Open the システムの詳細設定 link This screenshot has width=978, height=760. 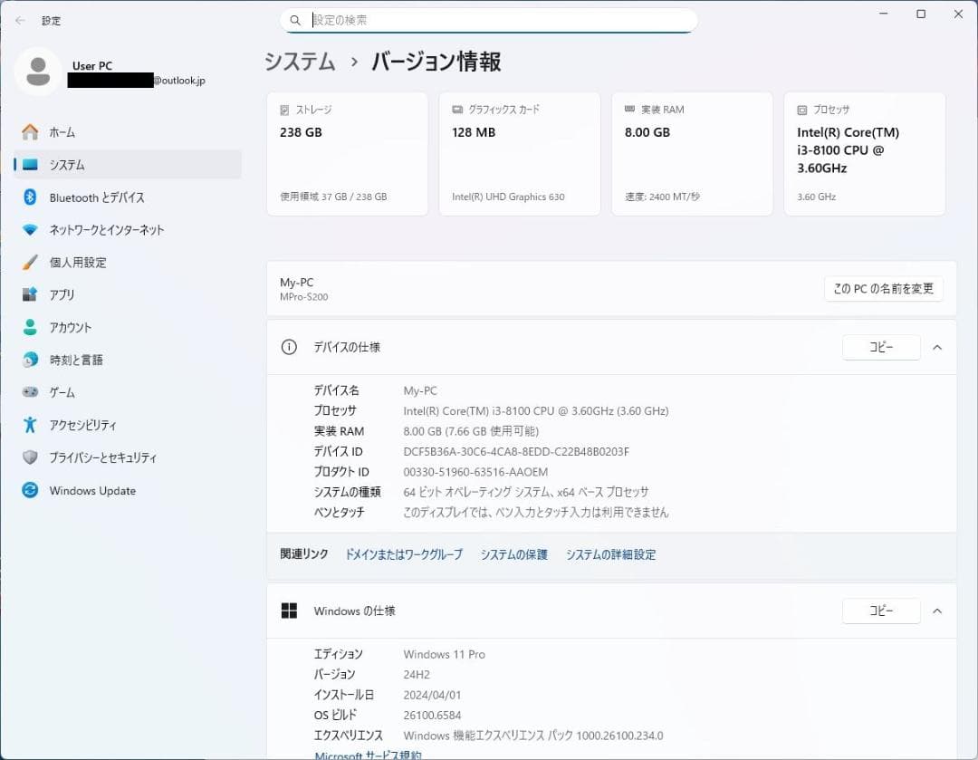point(610,553)
